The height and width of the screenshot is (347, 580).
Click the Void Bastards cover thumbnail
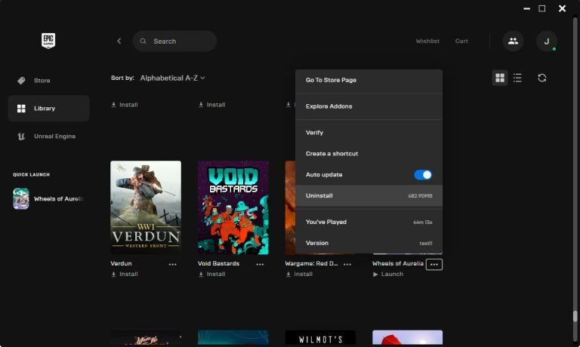tap(233, 207)
